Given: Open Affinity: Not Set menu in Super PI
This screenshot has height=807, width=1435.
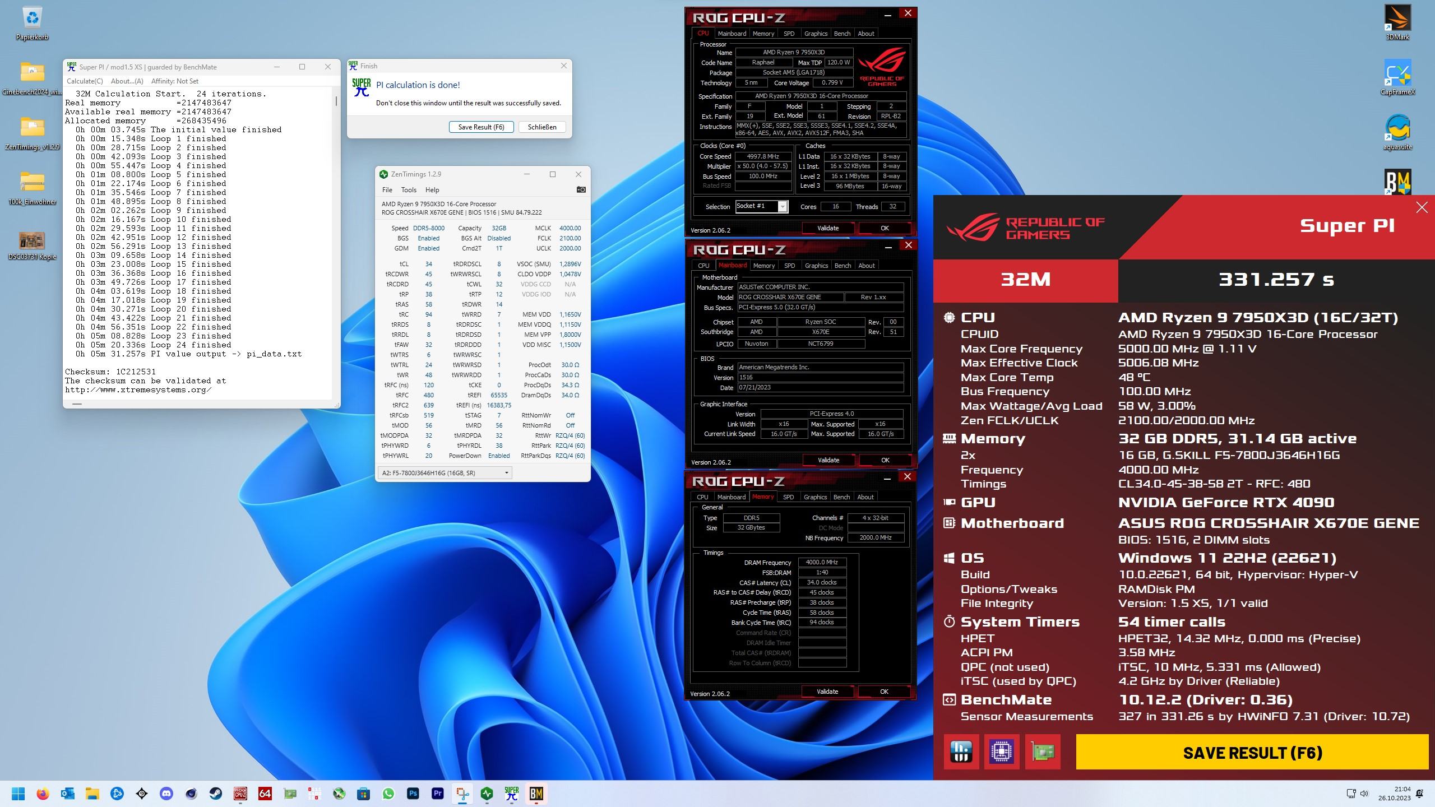Looking at the screenshot, I should point(175,81).
